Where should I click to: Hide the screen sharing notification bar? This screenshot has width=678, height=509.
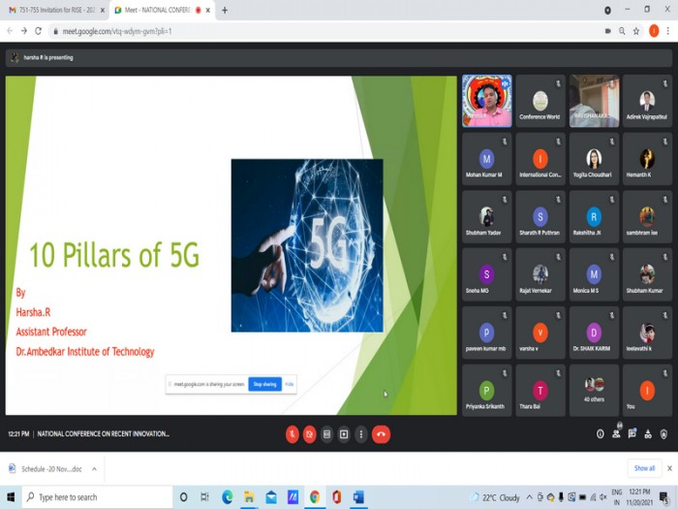(290, 384)
